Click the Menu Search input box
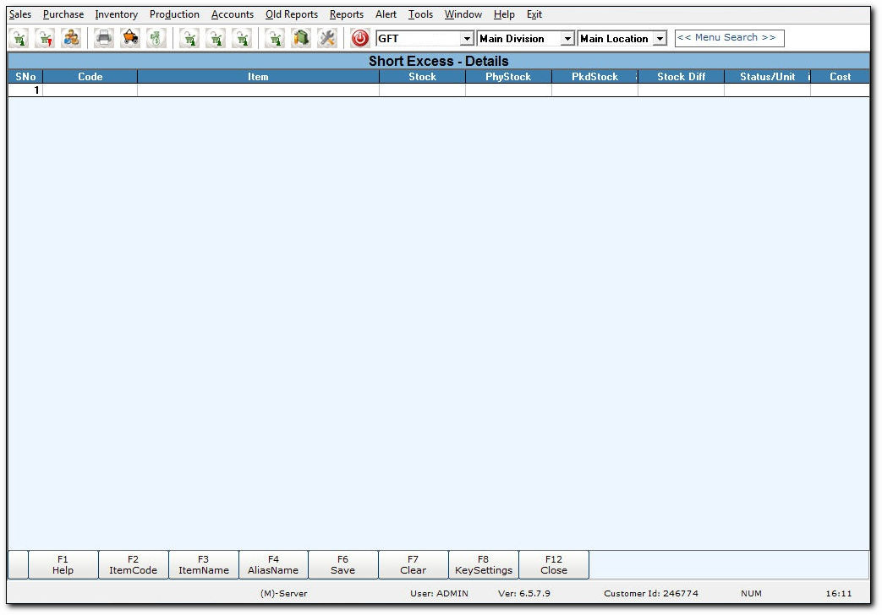 [729, 38]
